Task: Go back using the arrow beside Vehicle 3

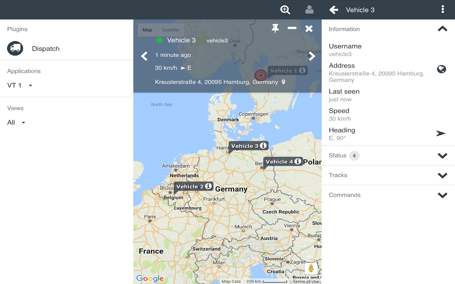Action: [333, 10]
